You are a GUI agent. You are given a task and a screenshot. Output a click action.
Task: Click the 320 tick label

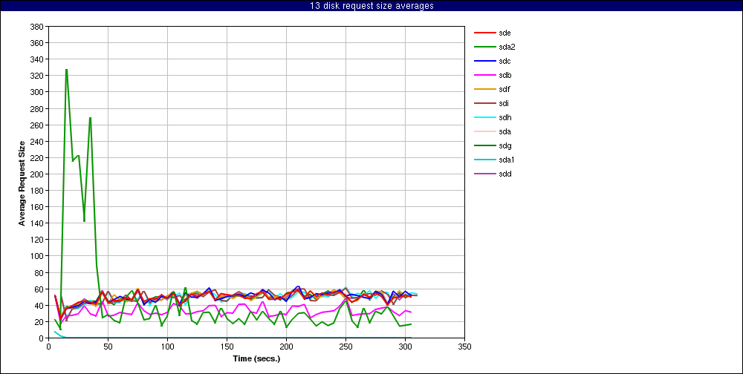pos(37,76)
